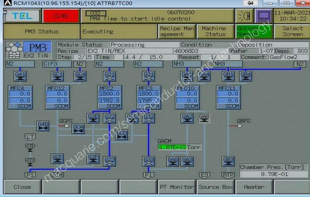Click the G23 valve icon
Viewport: 310px width, 197px height.
point(109,161)
